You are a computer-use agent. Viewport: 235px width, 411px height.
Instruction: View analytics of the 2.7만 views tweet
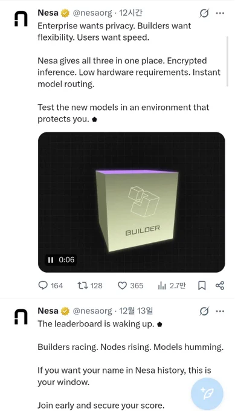click(x=162, y=285)
